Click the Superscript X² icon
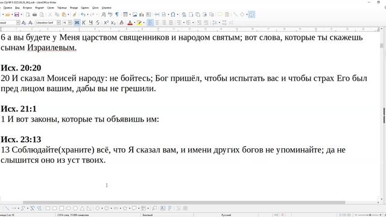386x217 pixels. [x=106, y=23]
